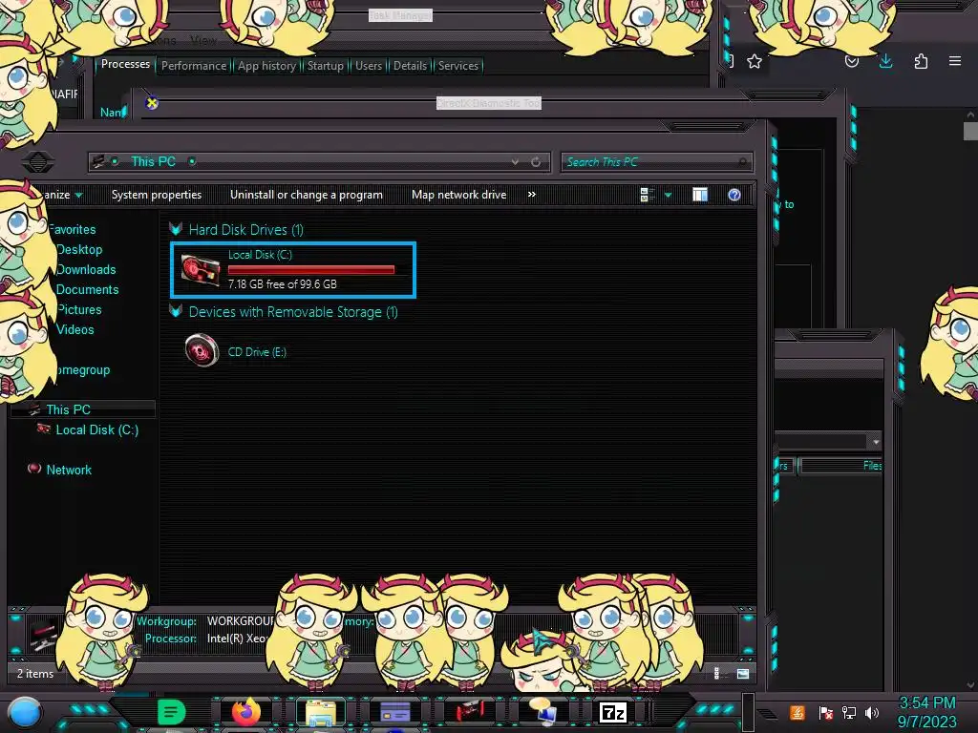Click the Network node icon

pyautogui.click(x=34, y=469)
